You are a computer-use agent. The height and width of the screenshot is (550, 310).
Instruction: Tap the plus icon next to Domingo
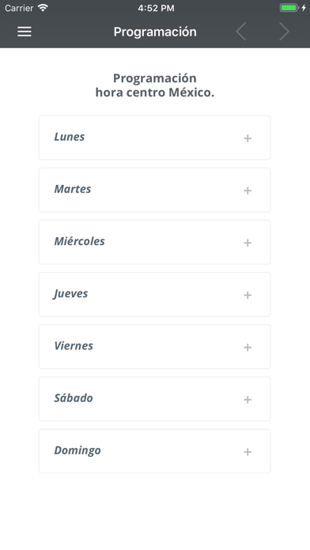pos(248,452)
